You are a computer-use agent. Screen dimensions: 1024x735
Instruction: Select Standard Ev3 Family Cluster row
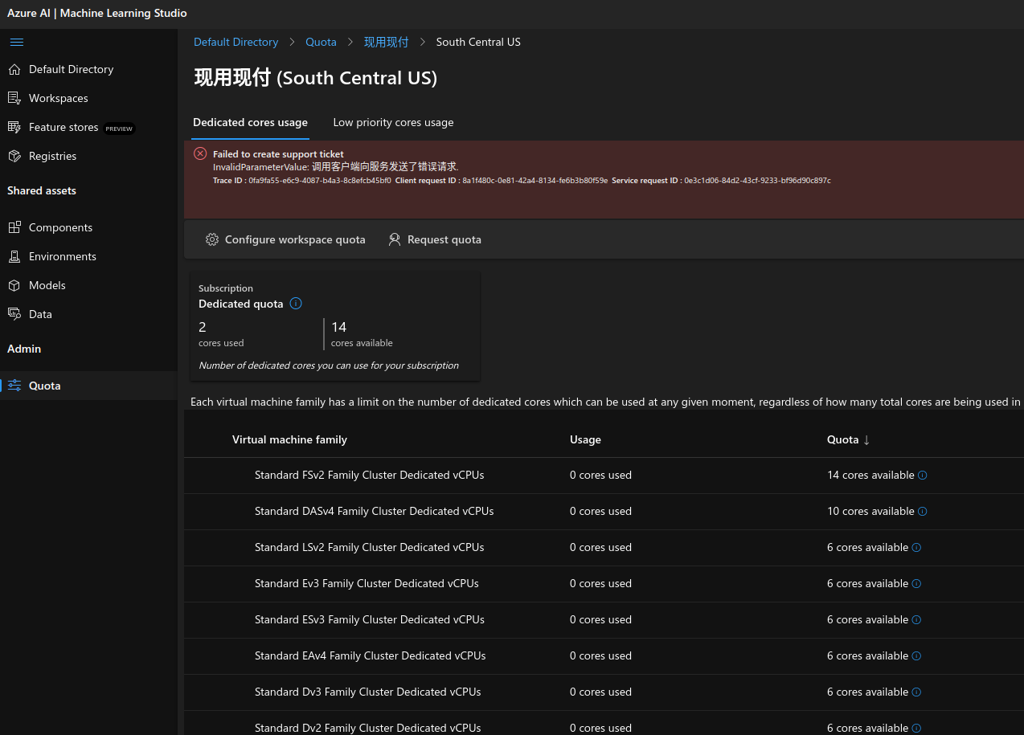(604, 584)
